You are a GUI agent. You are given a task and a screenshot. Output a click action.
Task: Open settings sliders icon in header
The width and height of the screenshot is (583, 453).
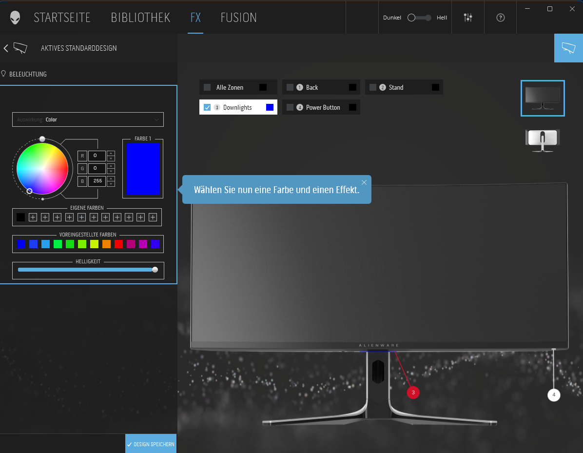(x=468, y=18)
